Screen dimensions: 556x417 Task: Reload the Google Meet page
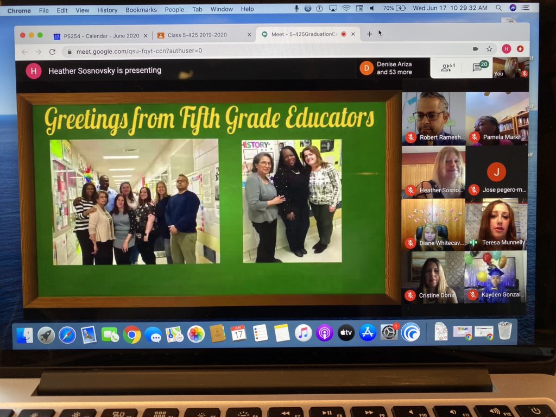point(52,52)
